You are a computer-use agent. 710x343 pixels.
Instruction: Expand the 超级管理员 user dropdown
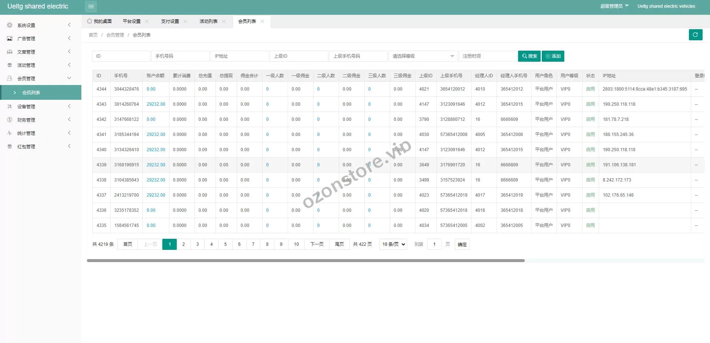(x=614, y=6)
